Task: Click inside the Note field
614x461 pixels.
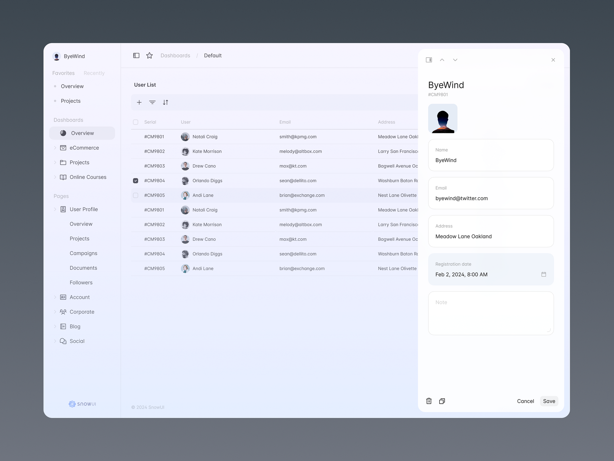Action: tap(491, 313)
